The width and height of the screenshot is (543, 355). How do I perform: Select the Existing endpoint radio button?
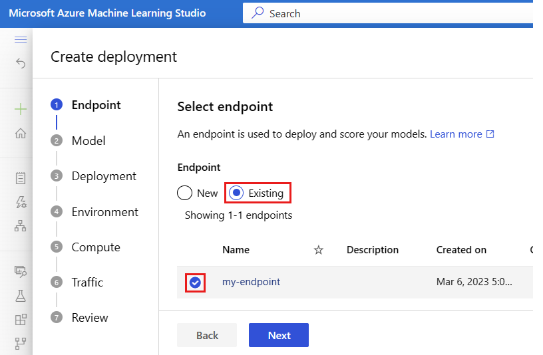[236, 193]
